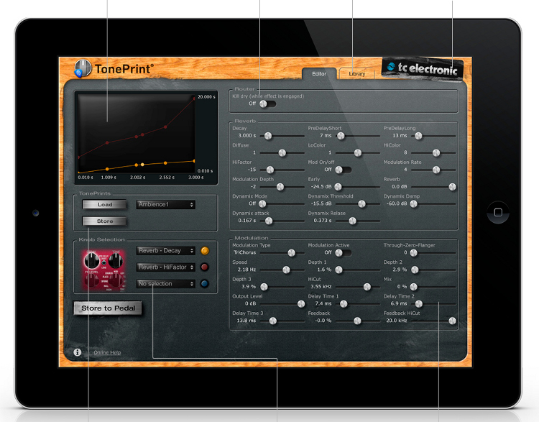
Task: Click the red knob assignment indicator
Action: pos(205,267)
